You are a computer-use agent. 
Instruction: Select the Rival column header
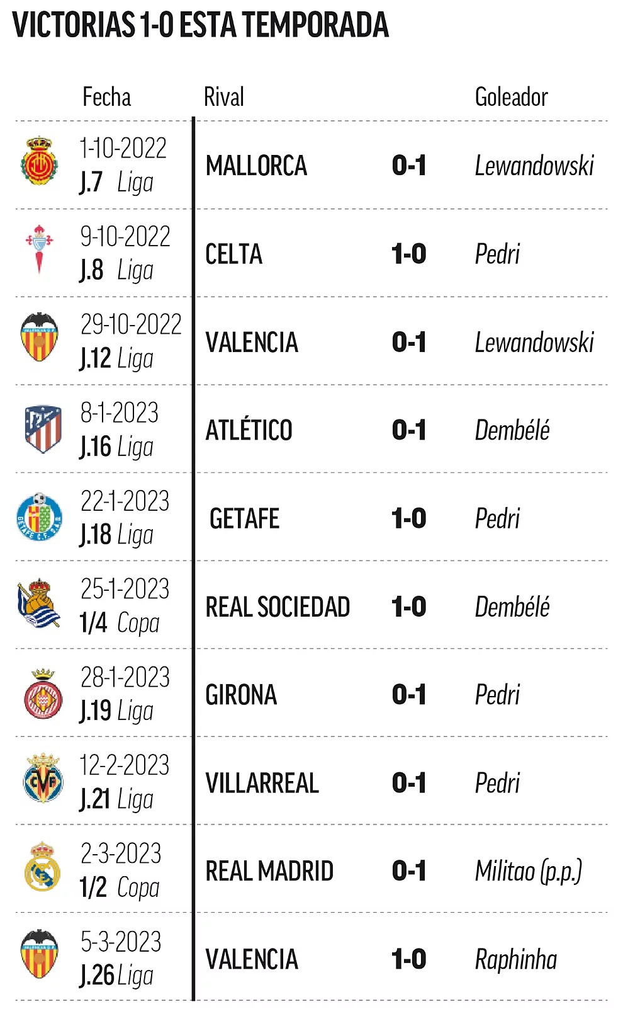(224, 97)
